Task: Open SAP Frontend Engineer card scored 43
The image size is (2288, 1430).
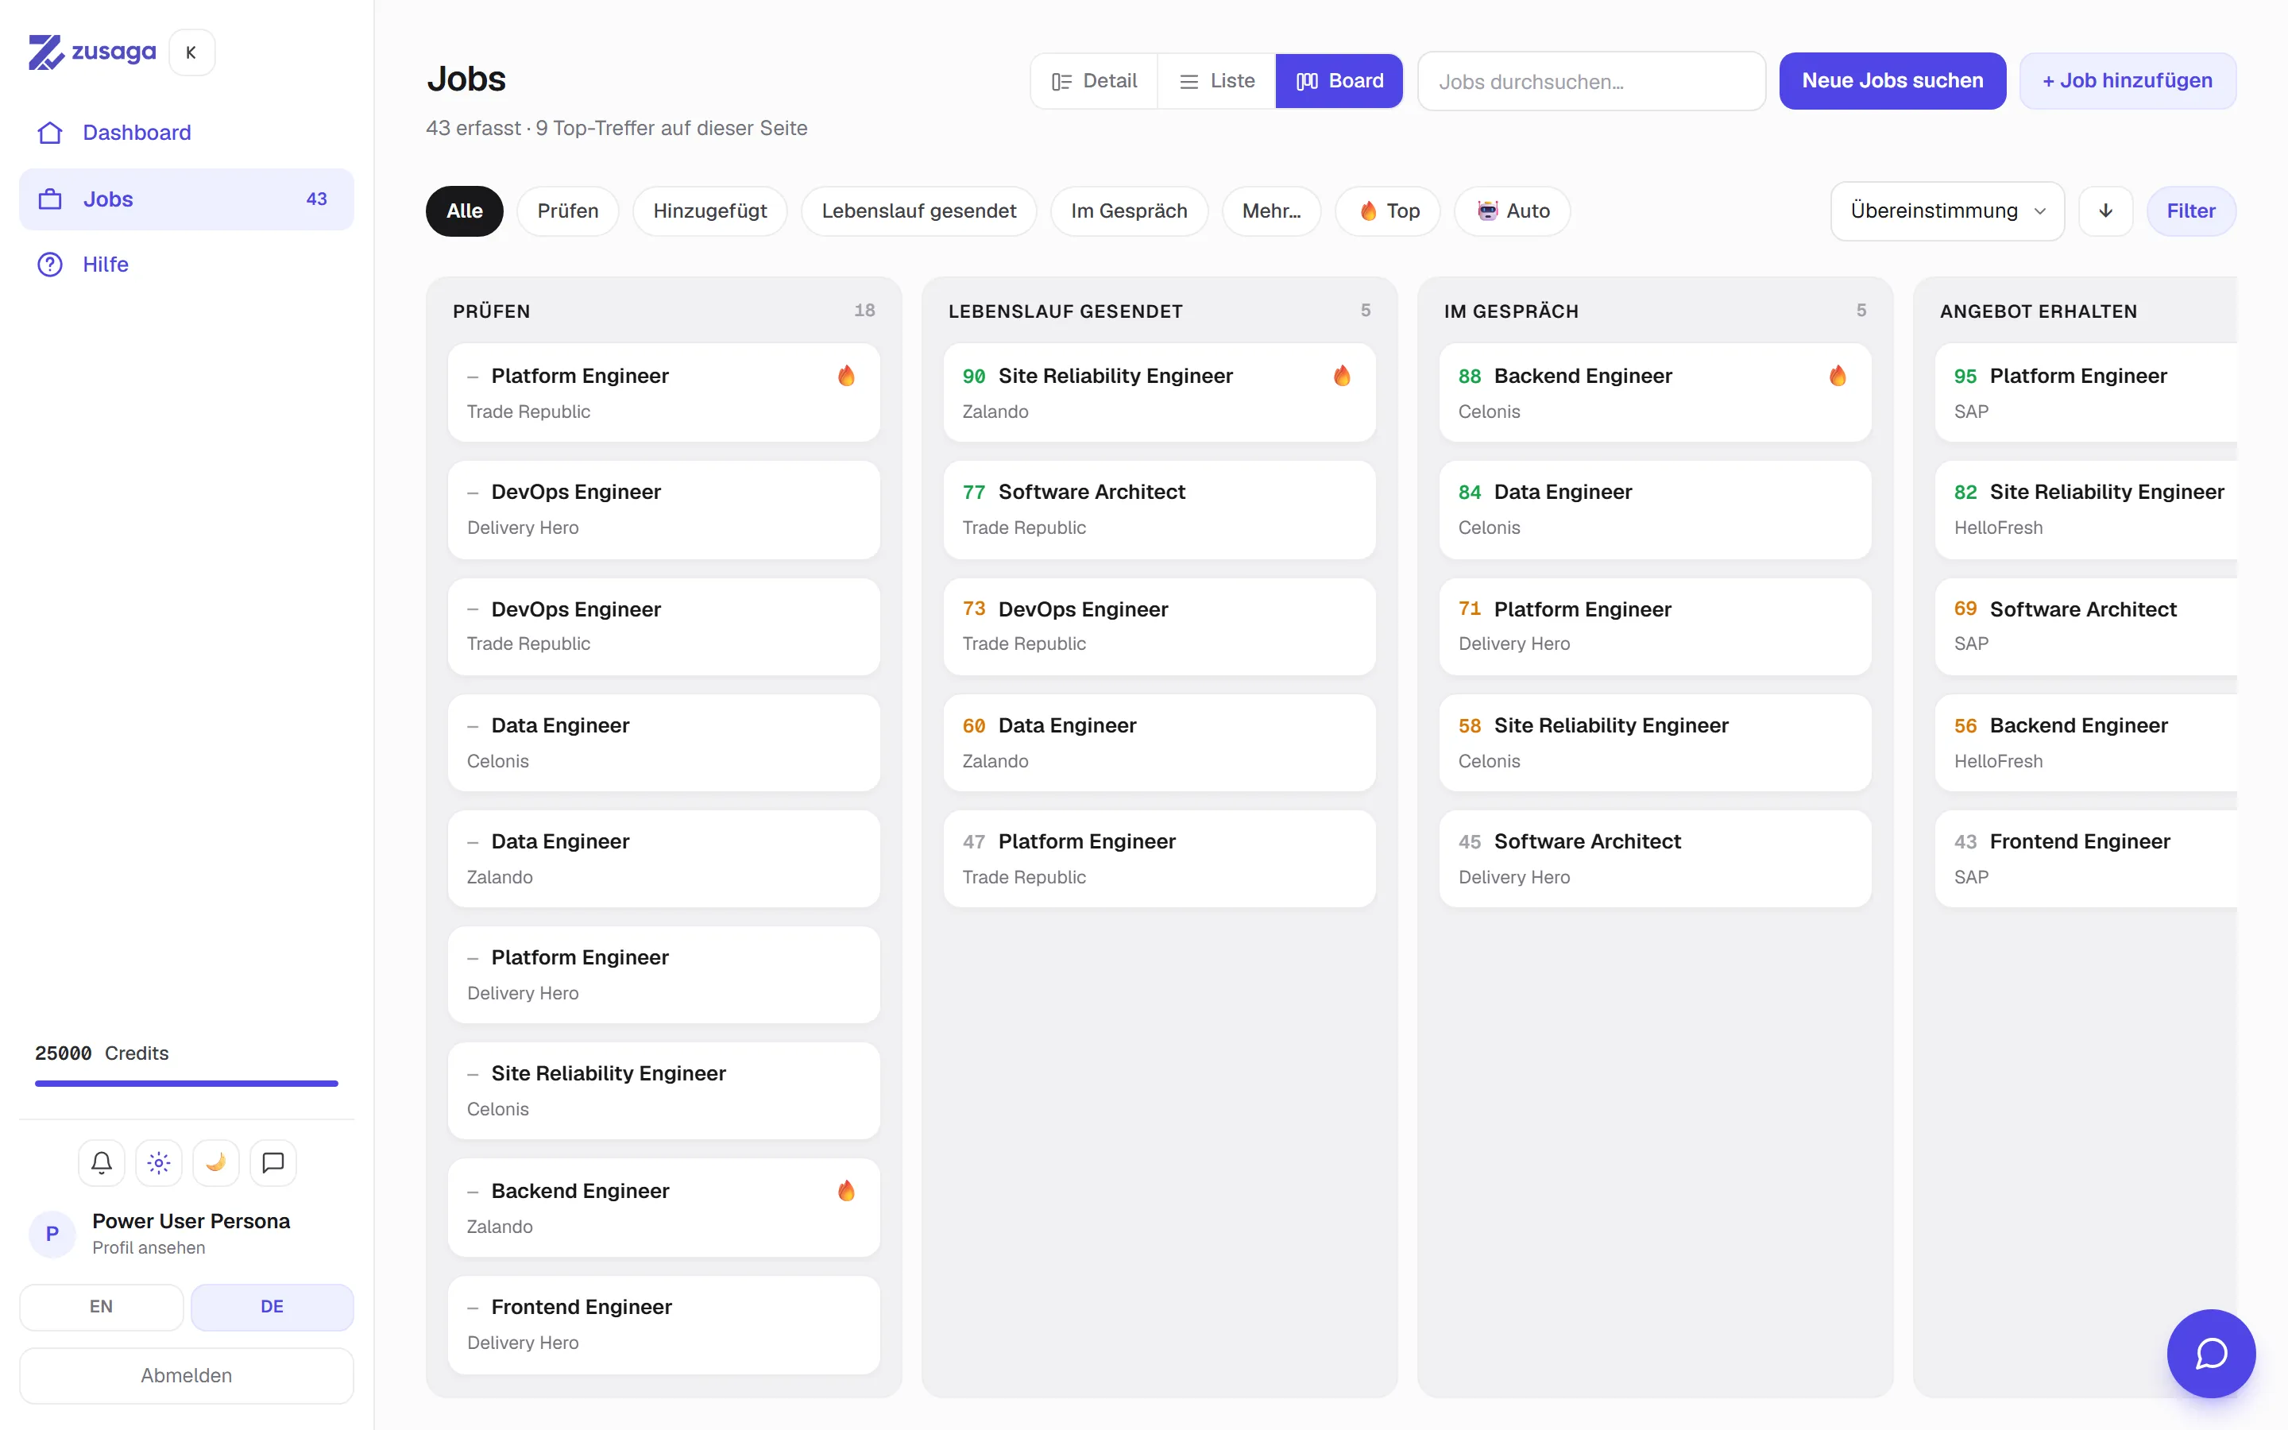Action: coord(2085,859)
